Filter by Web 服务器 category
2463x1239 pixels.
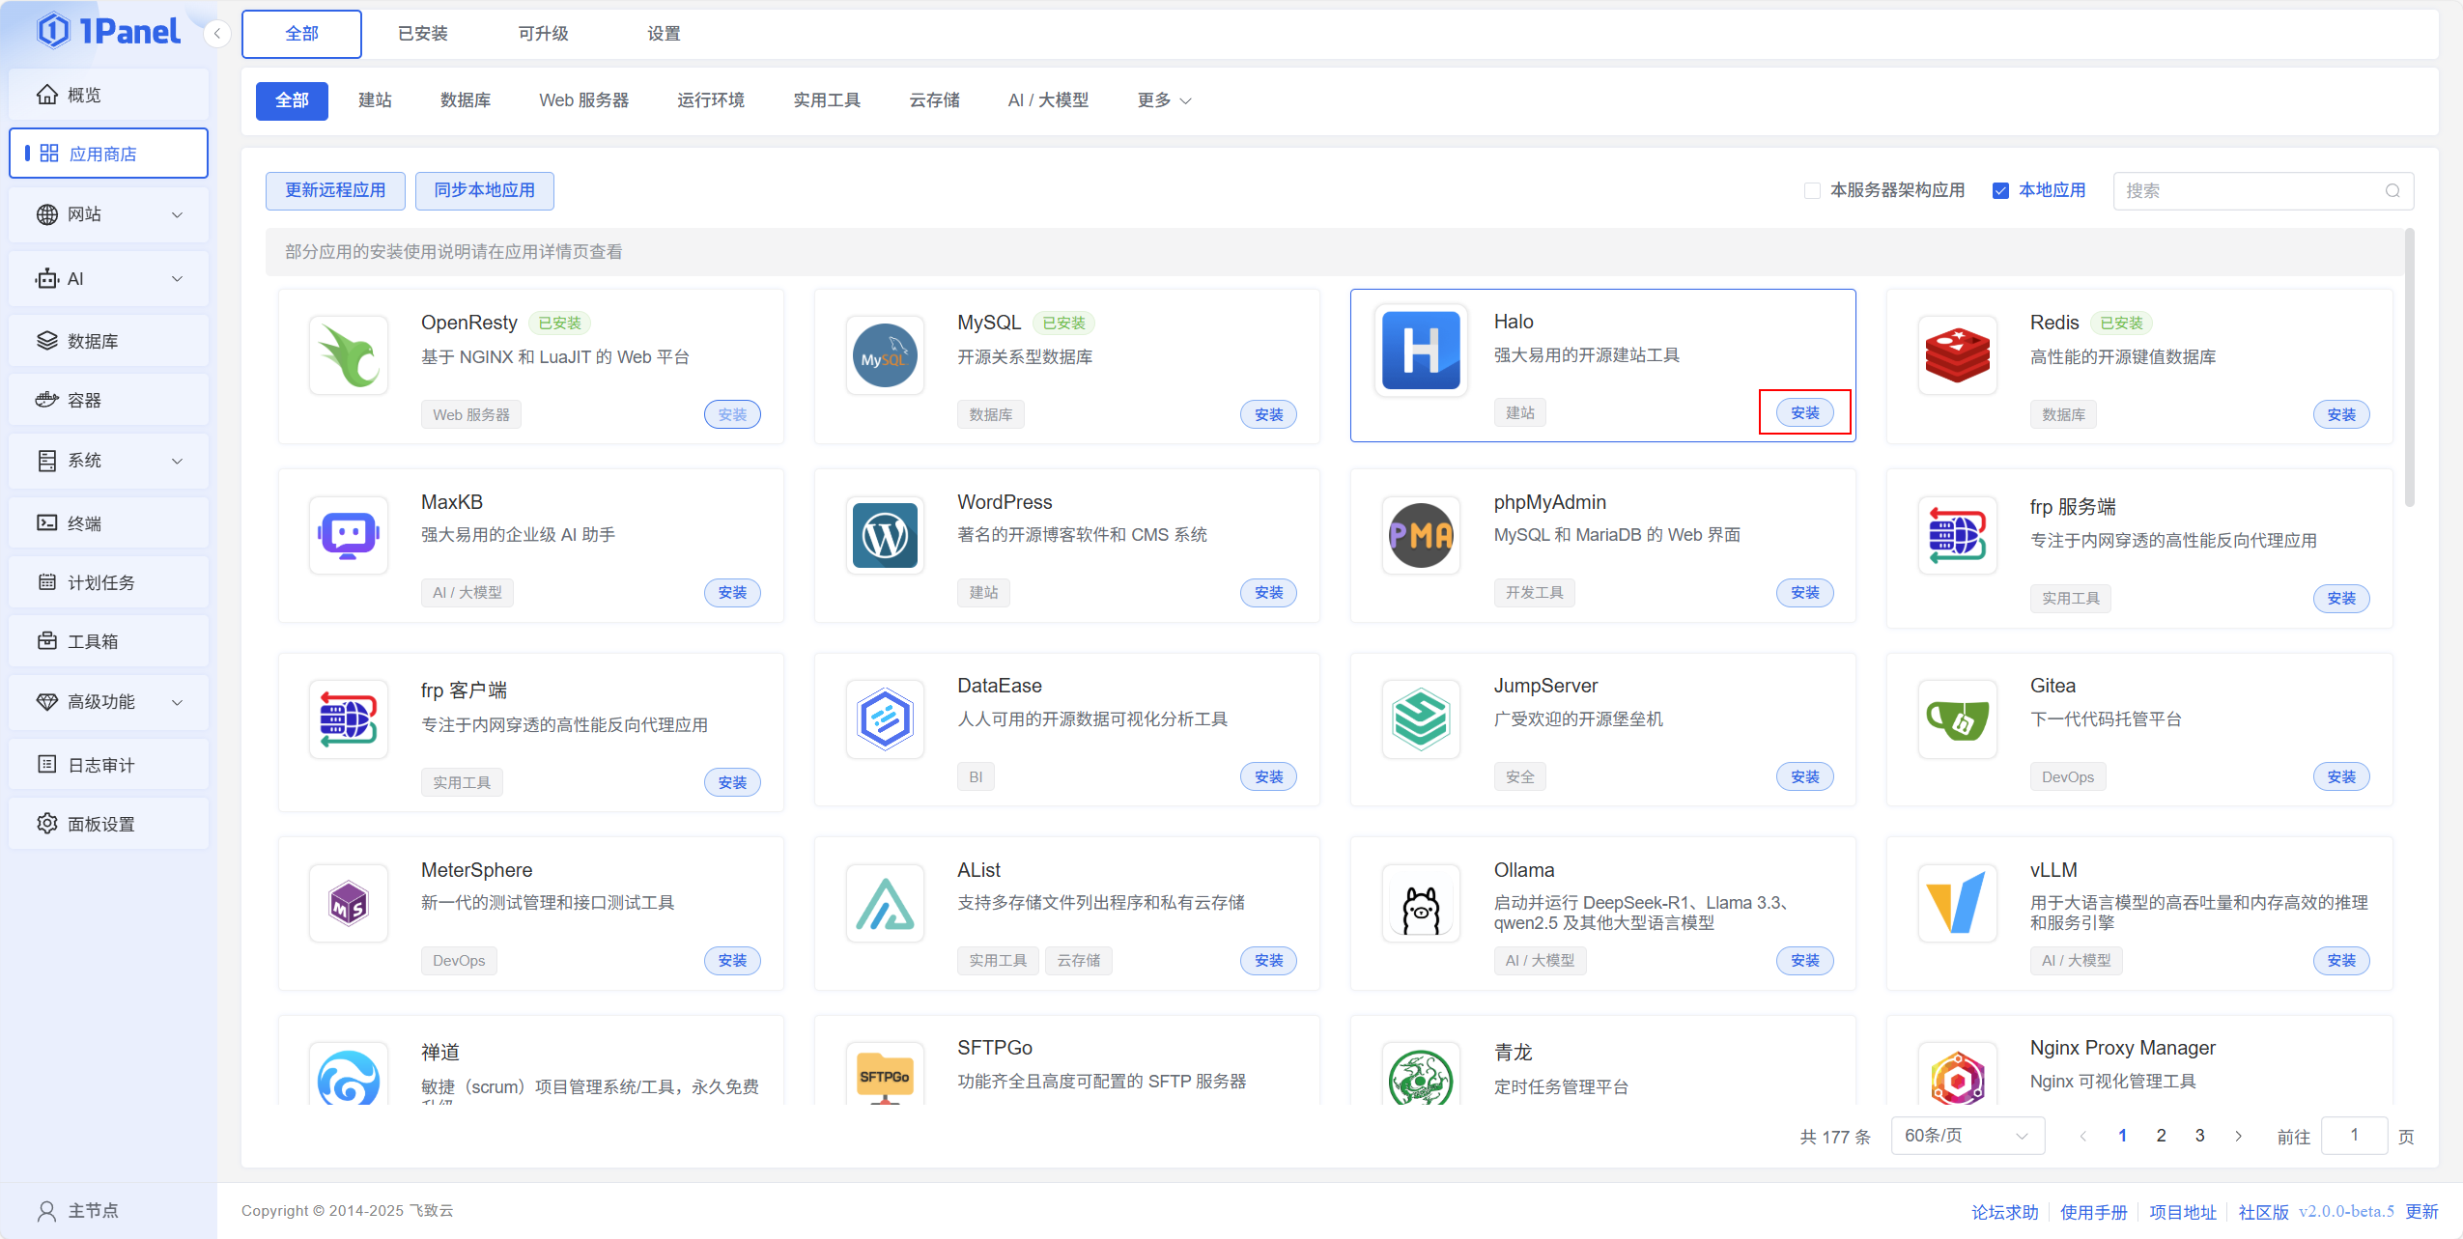coord(583,100)
